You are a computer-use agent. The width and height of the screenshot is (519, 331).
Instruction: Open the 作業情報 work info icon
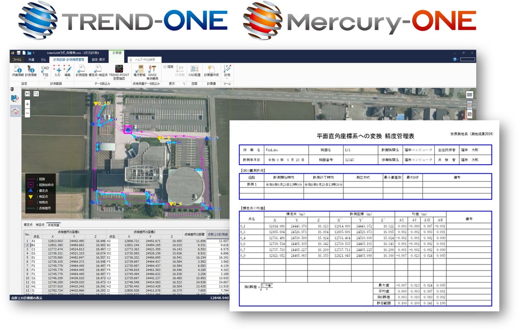(x=18, y=71)
